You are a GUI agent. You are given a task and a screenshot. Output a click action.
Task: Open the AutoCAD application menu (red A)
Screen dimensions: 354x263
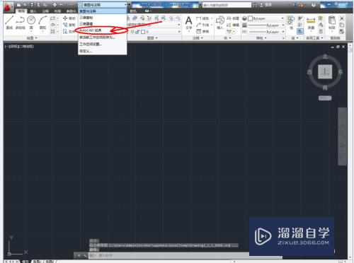[8, 7]
